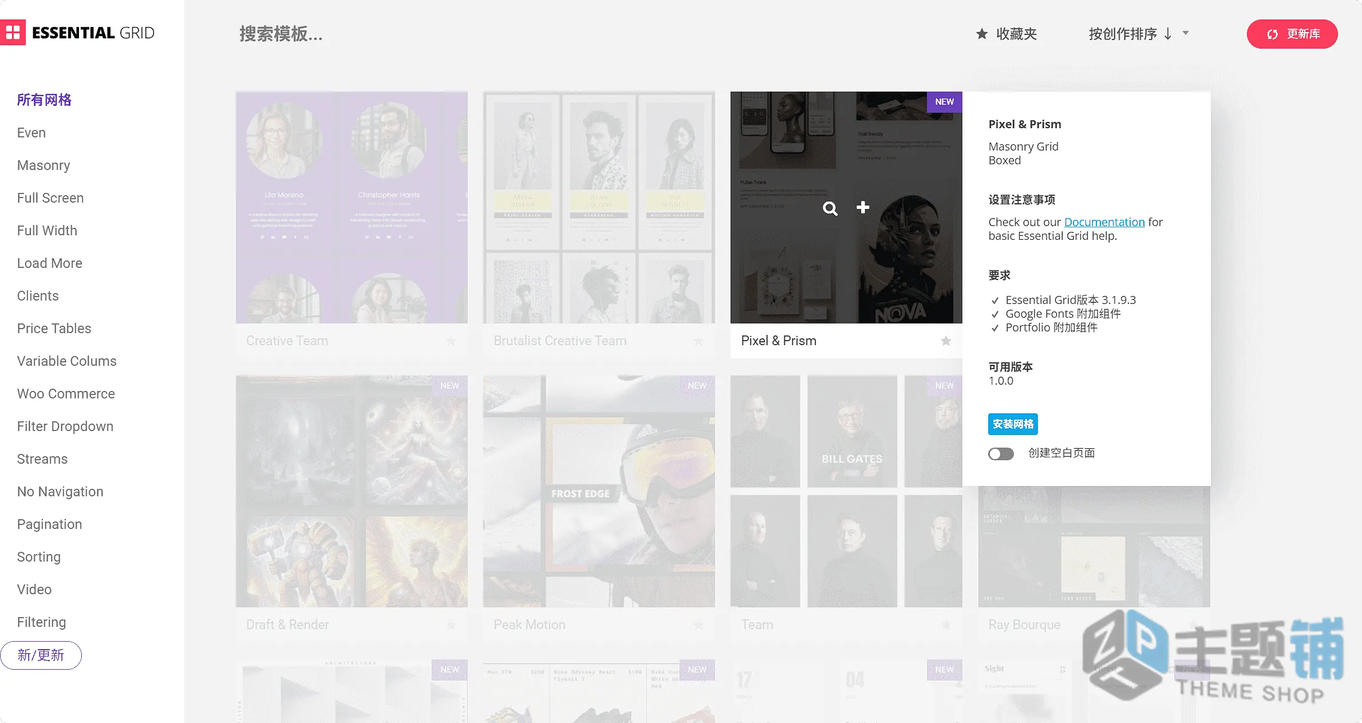1362x723 pixels.
Task: Select the Even category
Action: (31, 133)
